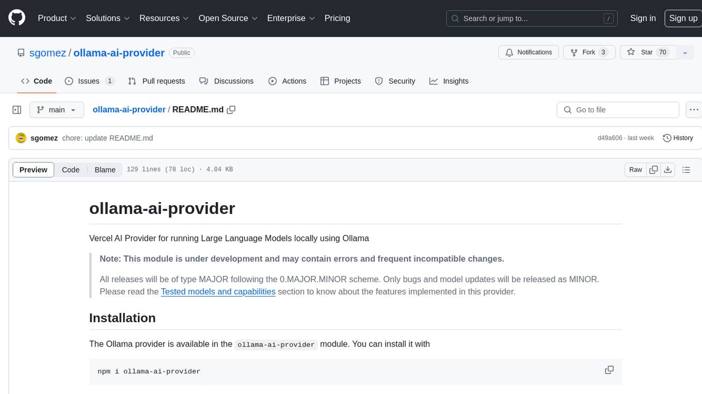This screenshot has height=394, width=702.
Task: View the file History
Action: click(x=678, y=138)
